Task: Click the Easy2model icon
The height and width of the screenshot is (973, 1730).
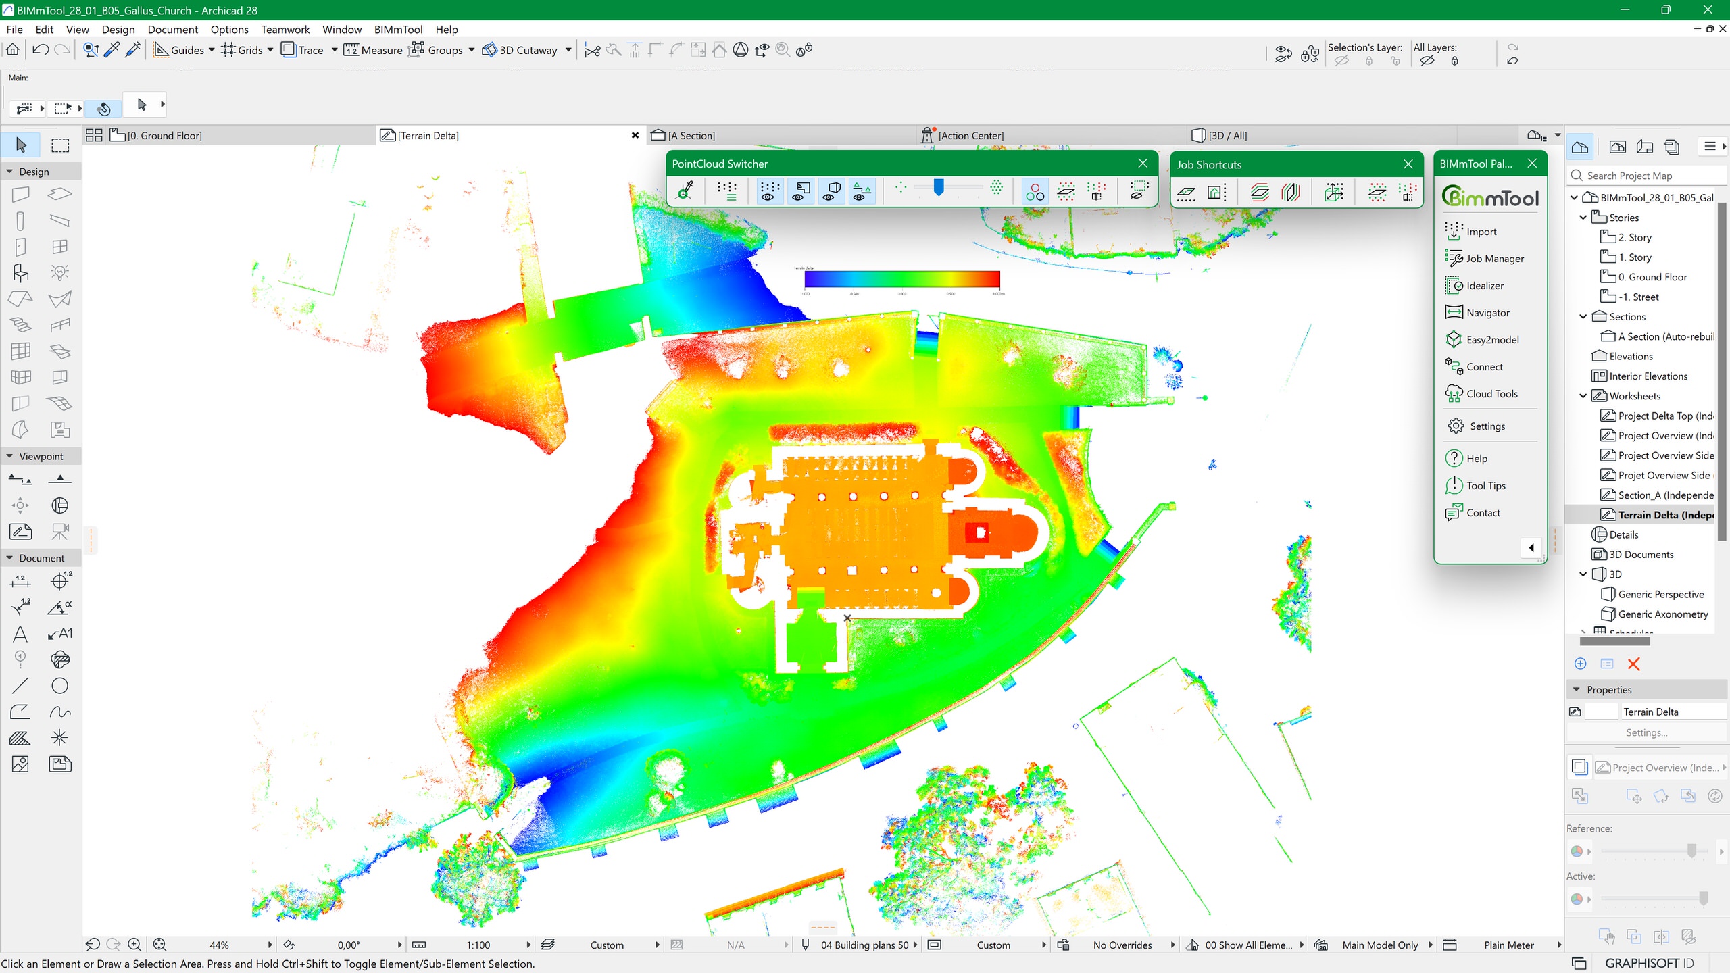Action: point(1454,340)
